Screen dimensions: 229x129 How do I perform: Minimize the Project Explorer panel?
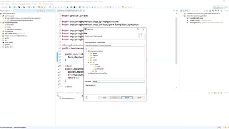click(50, 11)
